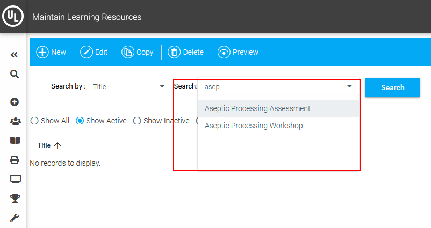The width and height of the screenshot is (431, 228).
Task: Click the UL logo icon
Action: [x=13, y=16]
